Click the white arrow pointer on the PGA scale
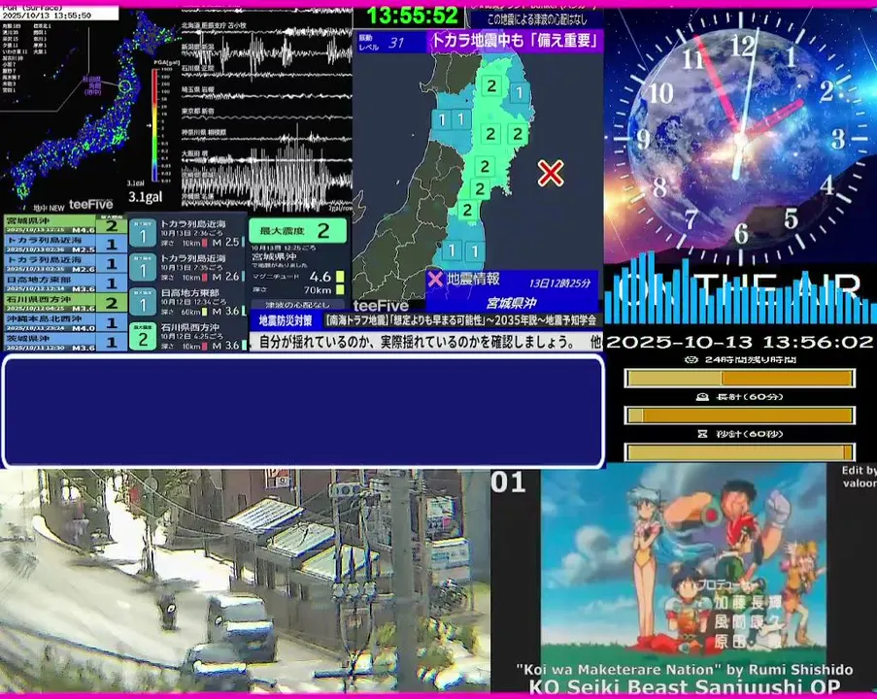Screen dimensions: 877x699 [x=149, y=125]
